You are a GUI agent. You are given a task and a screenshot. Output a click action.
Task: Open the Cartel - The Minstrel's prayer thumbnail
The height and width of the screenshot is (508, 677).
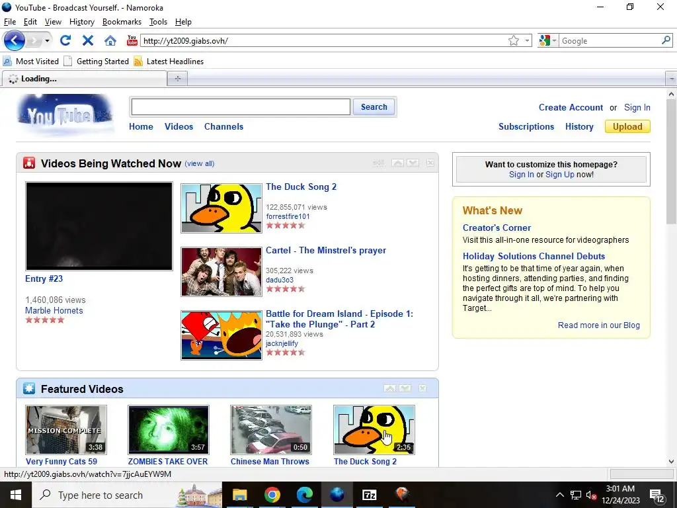(x=221, y=272)
